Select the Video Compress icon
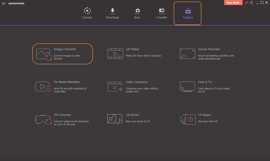Screen dimensions: 270x161 [115, 87]
